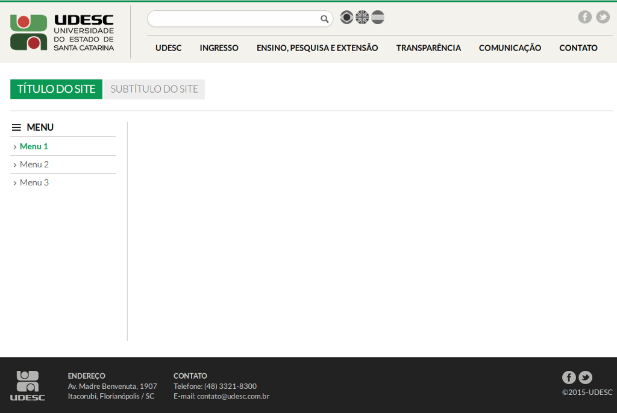Image resolution: width=617 pixels, height=413 pixels.
Task: Click the footer Facebook icon
Action: coord(569,377)
